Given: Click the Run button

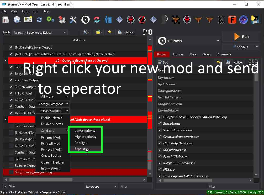Looking at the screenshot, I should 241,36.
